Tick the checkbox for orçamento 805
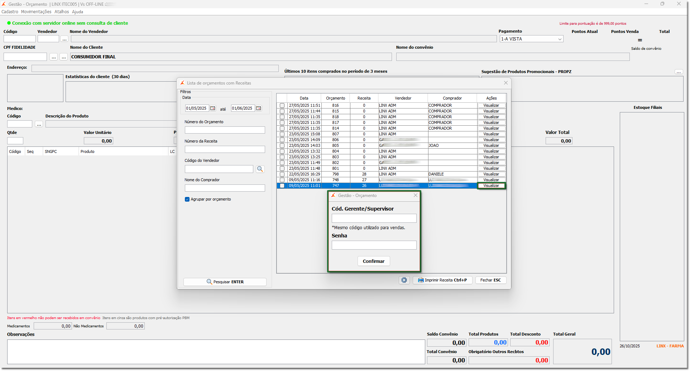The width and height of the screenshot is (690, 371). click(282, 145)
